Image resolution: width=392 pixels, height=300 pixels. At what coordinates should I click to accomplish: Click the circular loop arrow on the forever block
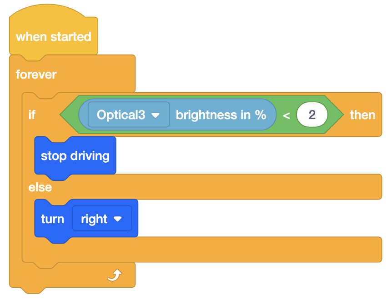click(x=115, y=274)
